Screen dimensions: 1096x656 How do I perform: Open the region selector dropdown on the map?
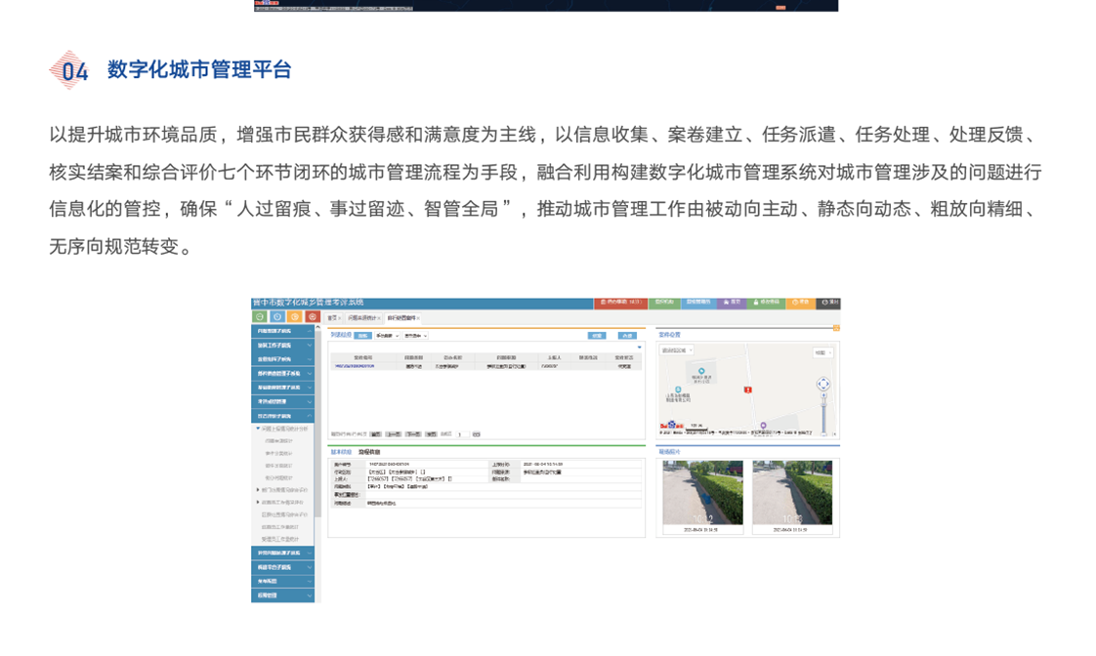click(676, 350)
